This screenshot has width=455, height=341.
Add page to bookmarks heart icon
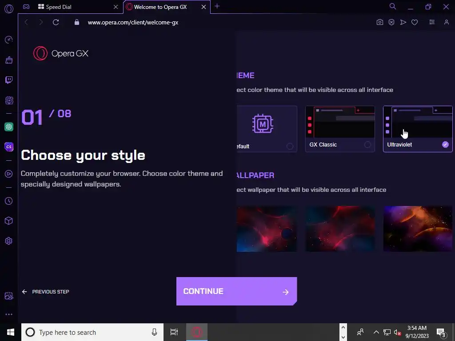415,22
